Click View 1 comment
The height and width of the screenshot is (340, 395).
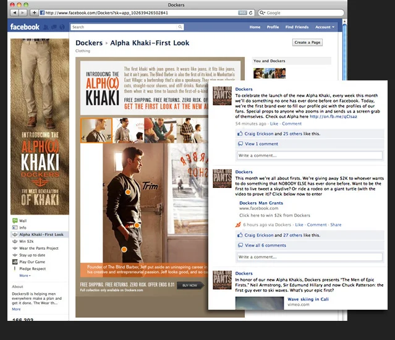point(261,144)
